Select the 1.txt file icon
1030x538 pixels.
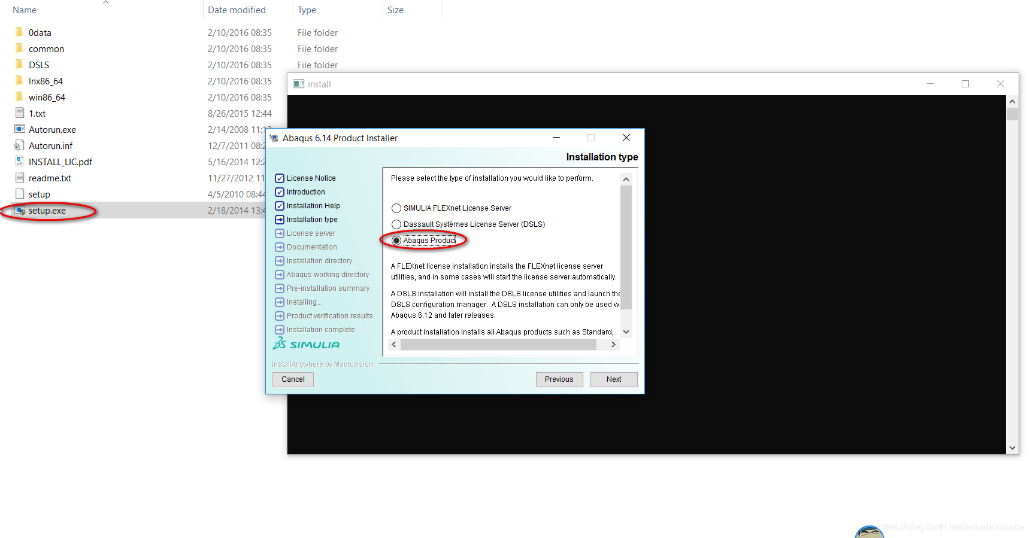coord(20,113)
